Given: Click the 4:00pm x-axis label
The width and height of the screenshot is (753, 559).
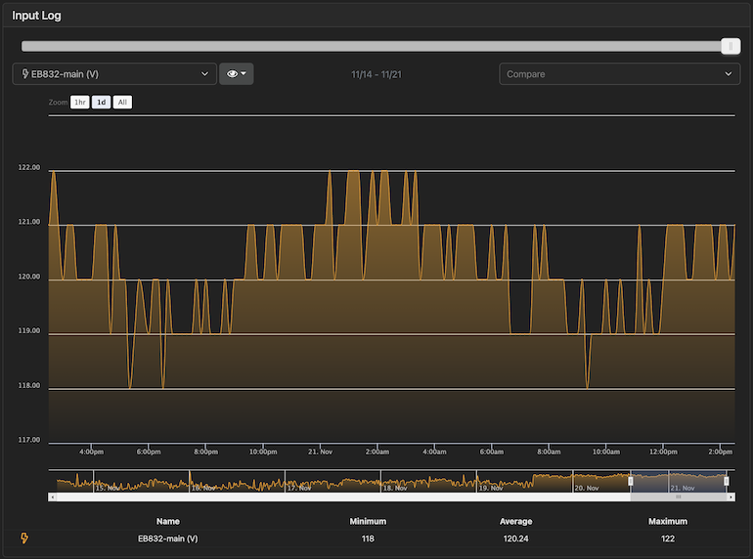Looking at the screenshot, I should (91, 451).
